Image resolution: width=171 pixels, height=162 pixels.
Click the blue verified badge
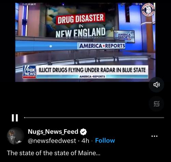coord(83,132)
